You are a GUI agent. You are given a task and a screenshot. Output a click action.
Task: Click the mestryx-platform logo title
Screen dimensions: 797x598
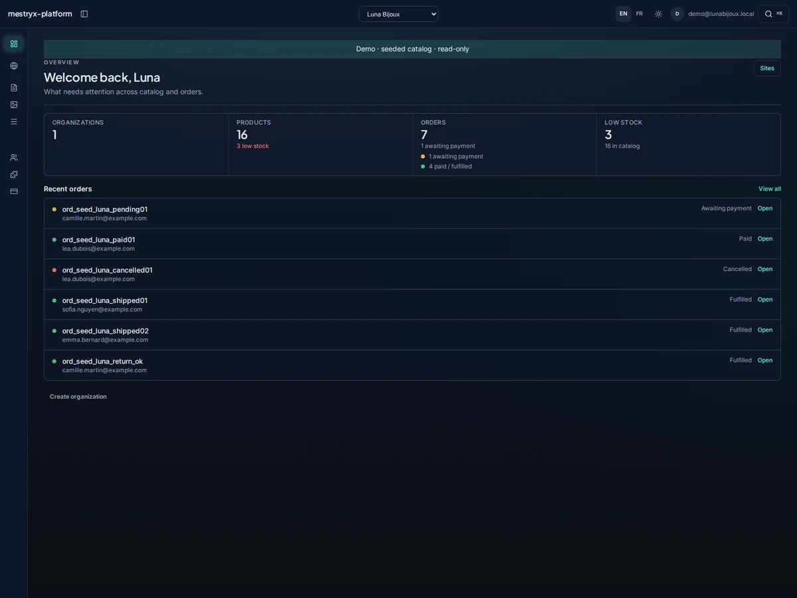[x=40, y=14]
